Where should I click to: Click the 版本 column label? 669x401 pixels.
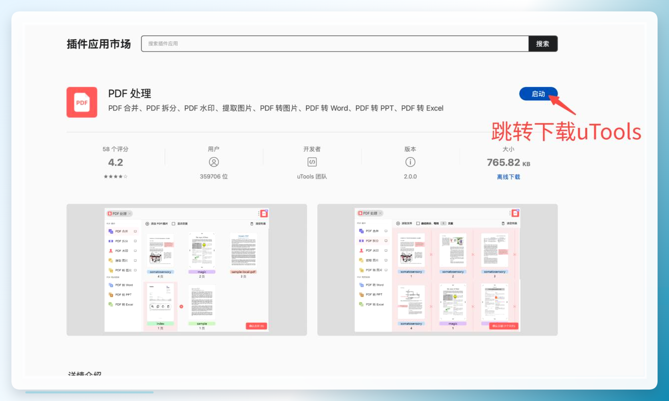[410, 149]
